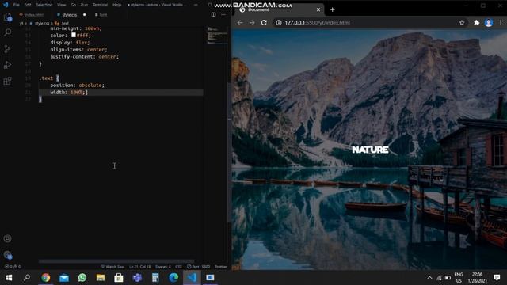Screen dimensions: 507x285
Task: Click the Split Editor icon
Action: click(213, 14)
